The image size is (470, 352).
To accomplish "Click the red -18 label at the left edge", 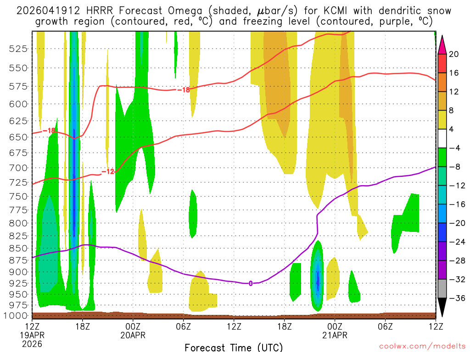I will (x=49, y=131).
